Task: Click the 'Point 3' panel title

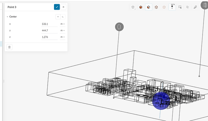Action: pos(12,7)
